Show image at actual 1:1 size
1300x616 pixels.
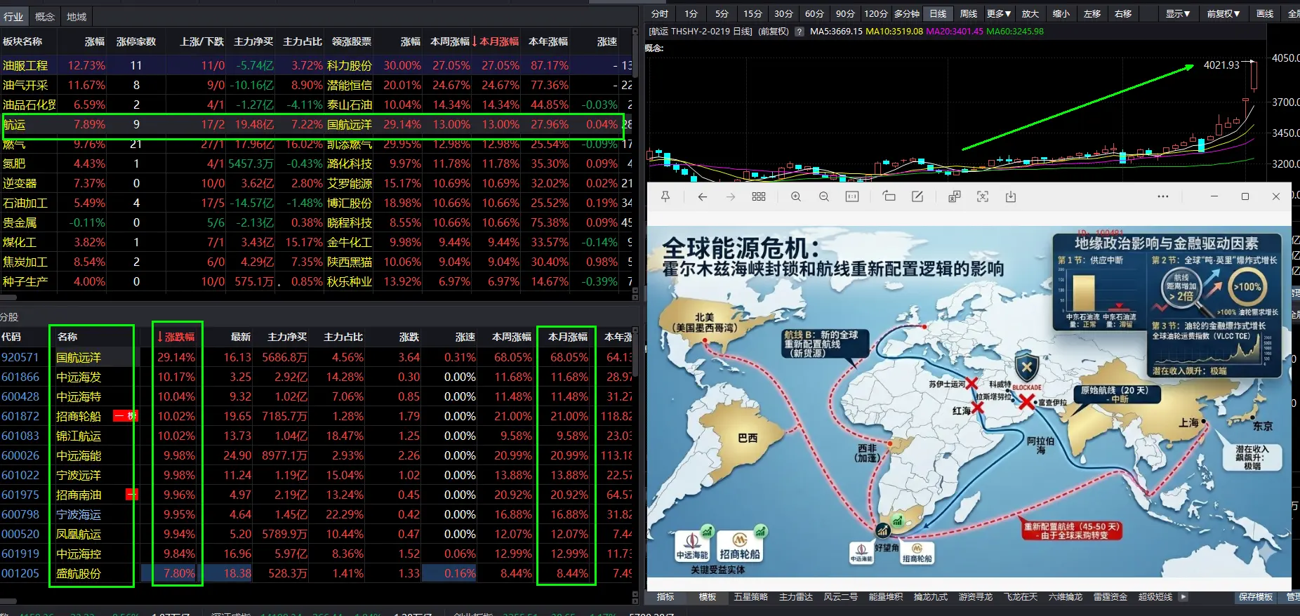click(852, 197)
